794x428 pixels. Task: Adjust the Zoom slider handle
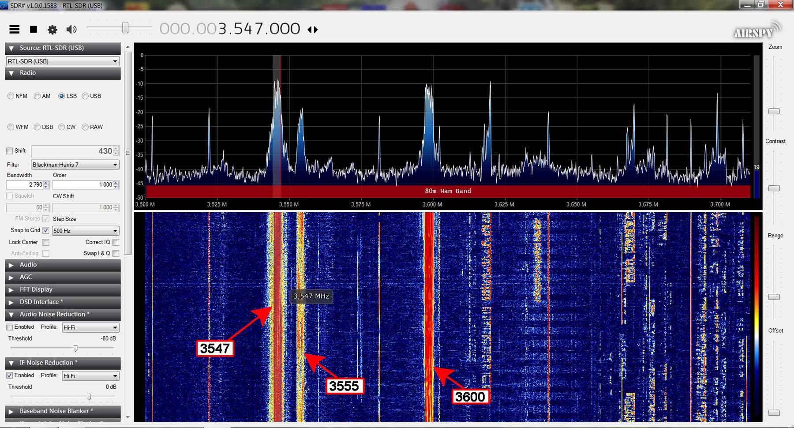(x=774, y=112)
